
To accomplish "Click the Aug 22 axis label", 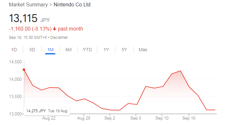I will click(x=49, y=118).
